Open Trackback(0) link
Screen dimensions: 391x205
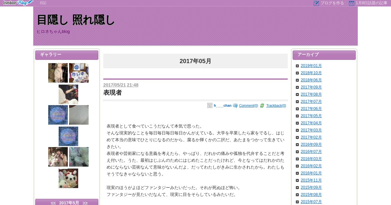click(x=276, y=105)
